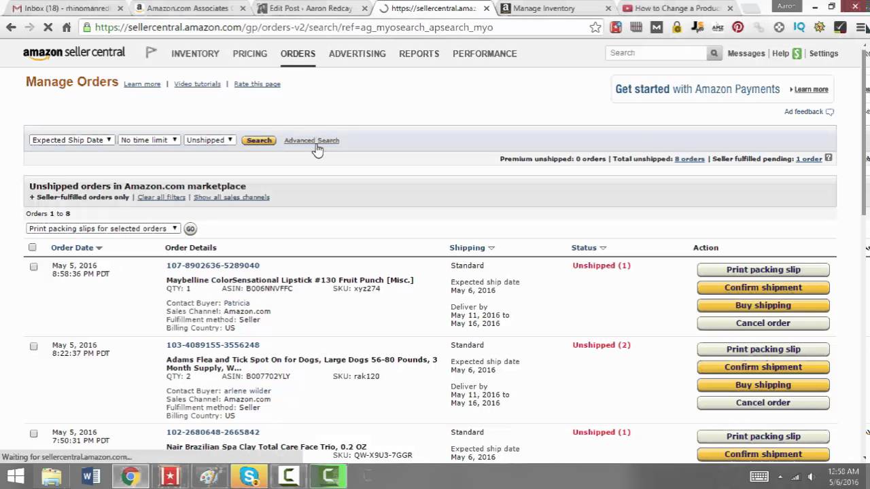The height and width of the screenshot is (489, 870).
Task: Open File Explorer from taskbar
Action: click(52, 476)
